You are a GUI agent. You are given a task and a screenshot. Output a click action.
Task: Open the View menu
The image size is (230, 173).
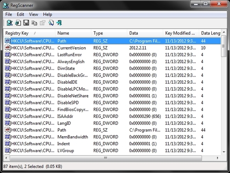(x=34, y=14)
